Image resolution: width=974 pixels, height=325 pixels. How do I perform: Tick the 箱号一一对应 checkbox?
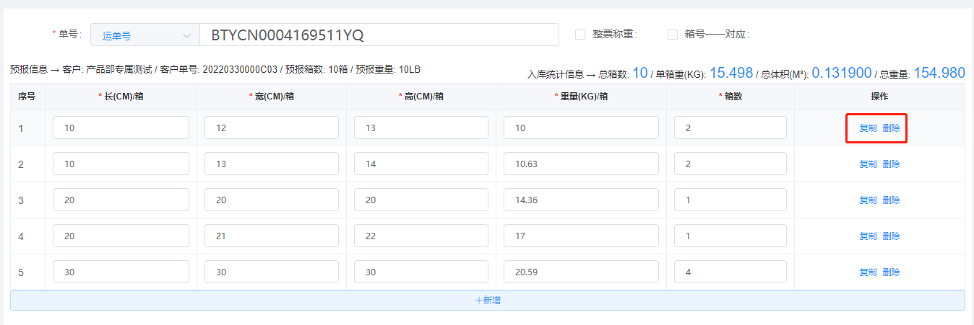click(672, 35)
